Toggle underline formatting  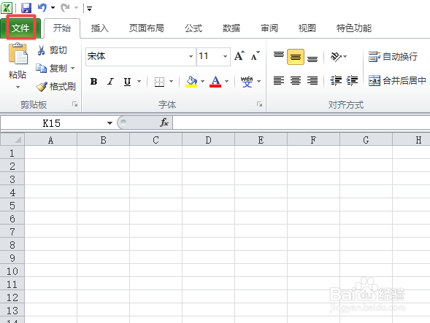point(127,82)
